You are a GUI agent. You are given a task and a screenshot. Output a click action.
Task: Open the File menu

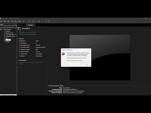[1, 21]
